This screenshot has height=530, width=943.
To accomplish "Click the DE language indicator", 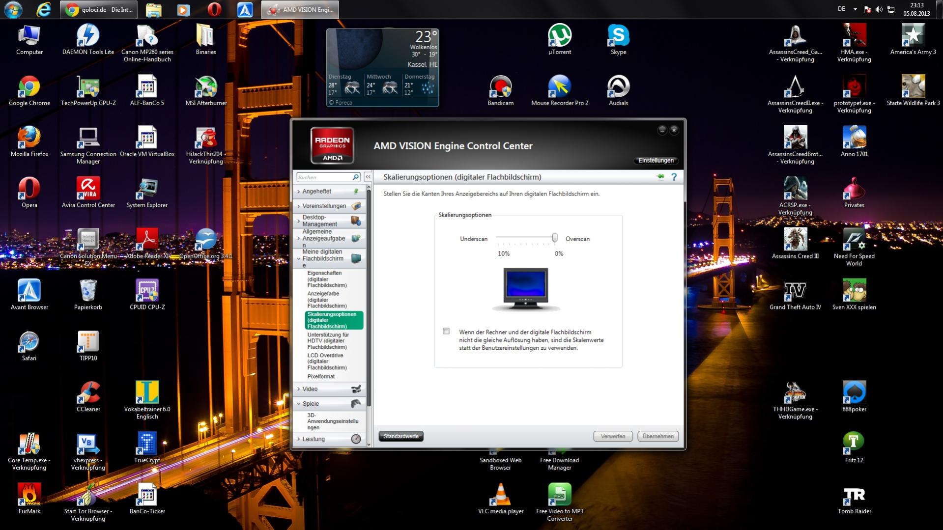I will (x=841, y=9).
